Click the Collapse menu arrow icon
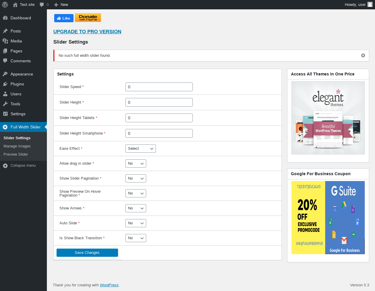This screenshot has width=375, height=291. 5,166
